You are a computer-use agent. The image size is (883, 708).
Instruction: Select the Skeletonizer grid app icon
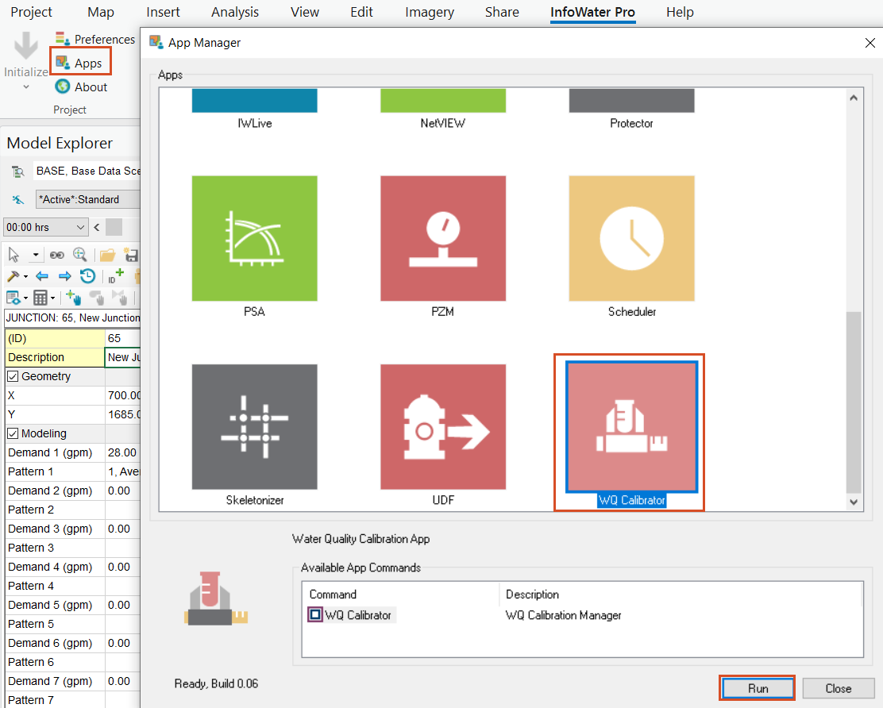pyautogui.click(x=255, y=426)
